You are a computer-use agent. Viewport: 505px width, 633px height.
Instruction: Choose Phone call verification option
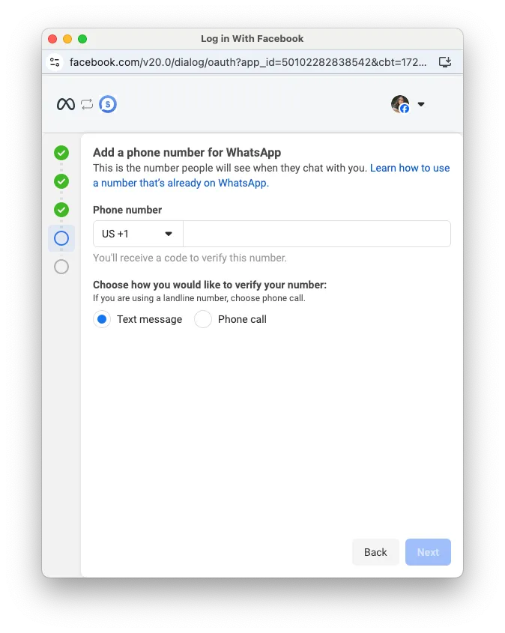click(203, 319)
